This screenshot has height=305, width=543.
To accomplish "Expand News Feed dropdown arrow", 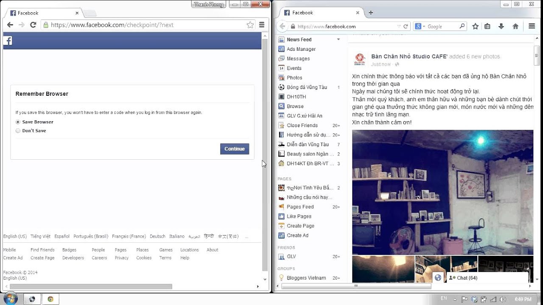I will coord(339,39).
